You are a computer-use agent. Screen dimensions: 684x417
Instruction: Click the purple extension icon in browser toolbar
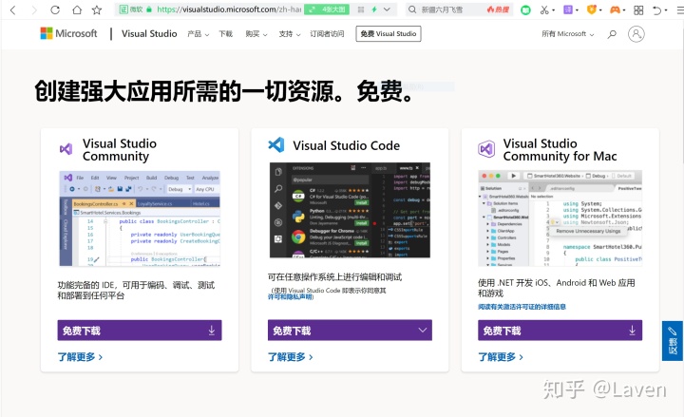point(568,9)
